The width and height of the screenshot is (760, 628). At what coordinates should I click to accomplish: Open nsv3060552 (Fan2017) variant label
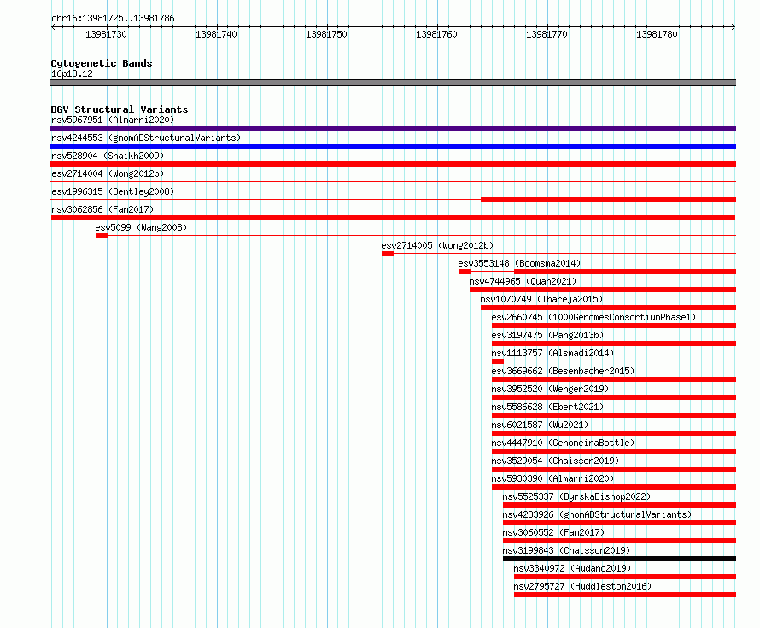click(x=553, y=532)
